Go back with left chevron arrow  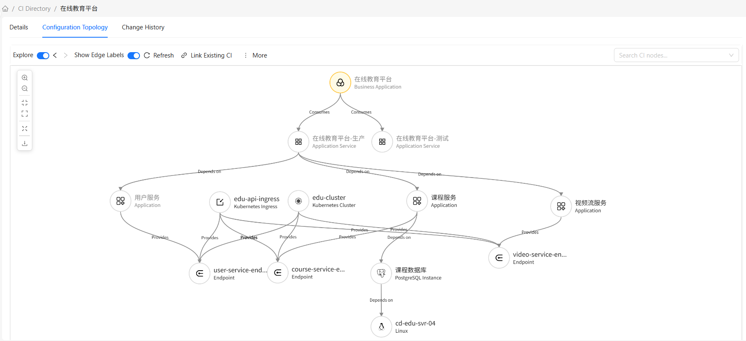(x=55, y=55)
